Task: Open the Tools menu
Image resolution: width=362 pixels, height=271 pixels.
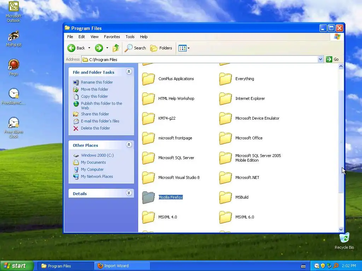Action: click(x=130, y=37)
